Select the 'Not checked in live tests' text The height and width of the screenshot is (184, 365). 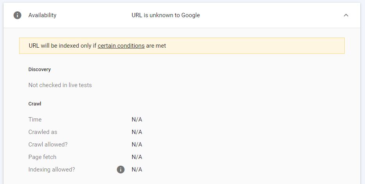(60, 85)
